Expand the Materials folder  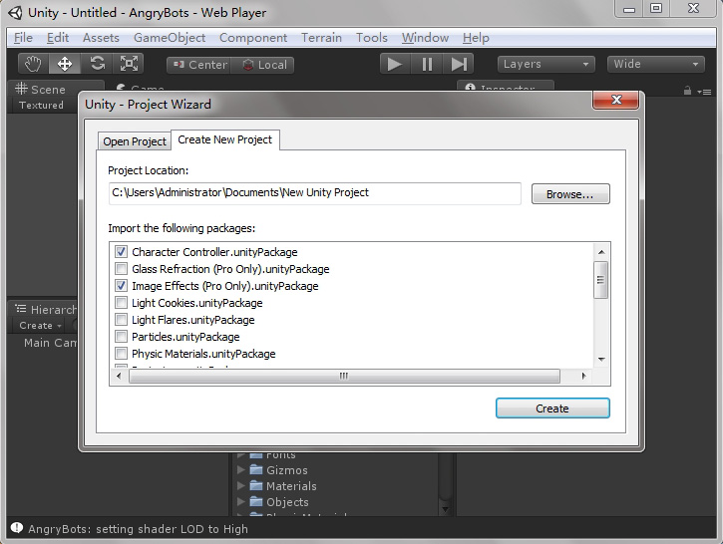click(x=240, y=485)
